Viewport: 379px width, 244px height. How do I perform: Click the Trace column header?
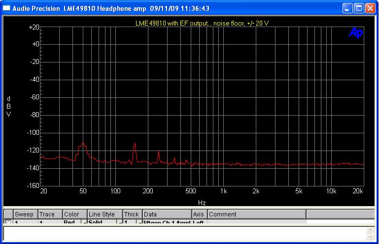pyautogui.click(x=50, y=214)
